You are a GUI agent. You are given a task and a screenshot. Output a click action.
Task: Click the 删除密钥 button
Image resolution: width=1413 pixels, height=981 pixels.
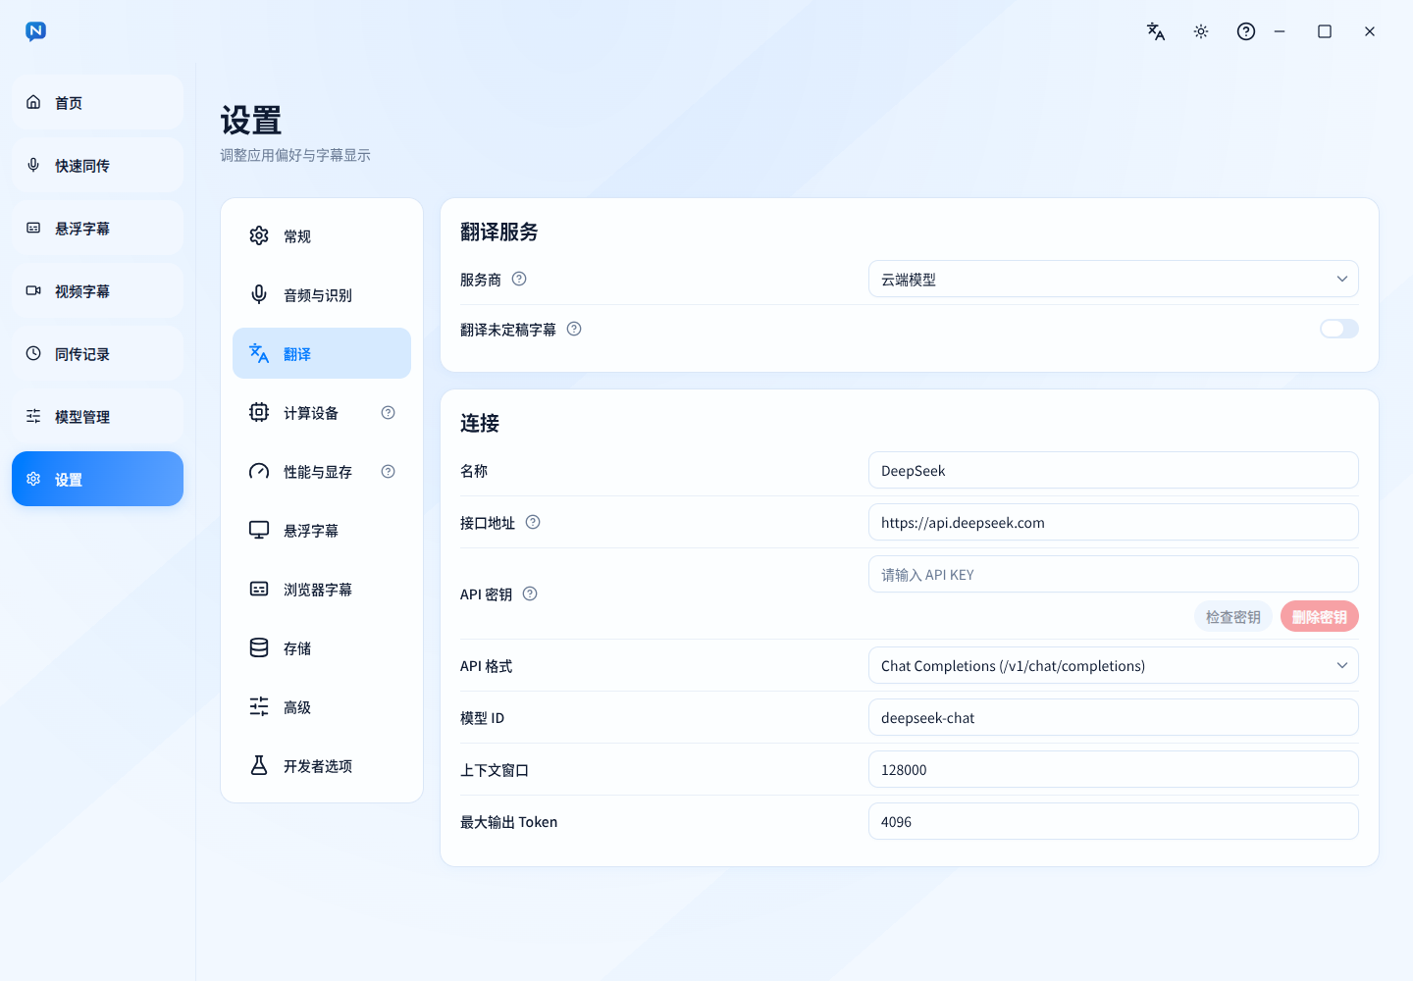point(1320,616)
